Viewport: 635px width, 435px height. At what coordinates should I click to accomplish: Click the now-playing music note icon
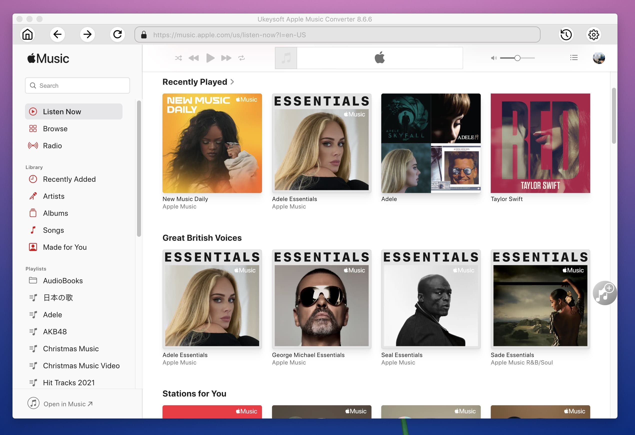[286, 58]
